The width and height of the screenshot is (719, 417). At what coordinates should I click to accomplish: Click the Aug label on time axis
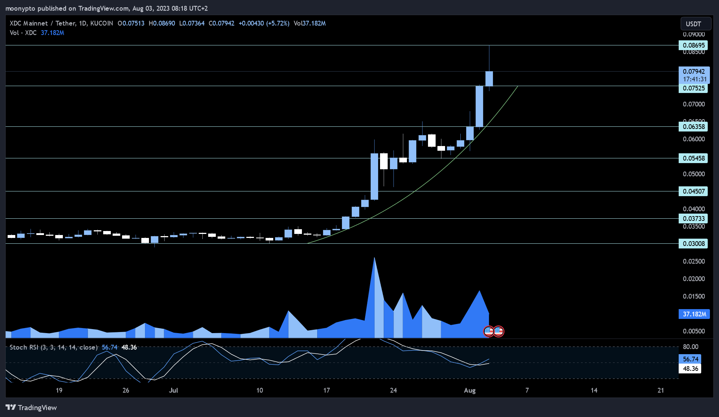470,390
